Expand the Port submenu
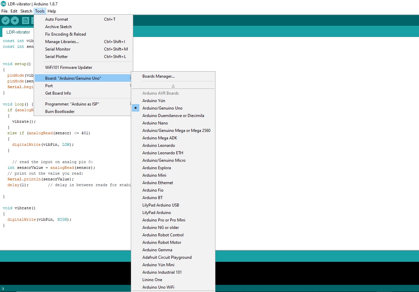 pyautogui.click(x=83, y=86)
